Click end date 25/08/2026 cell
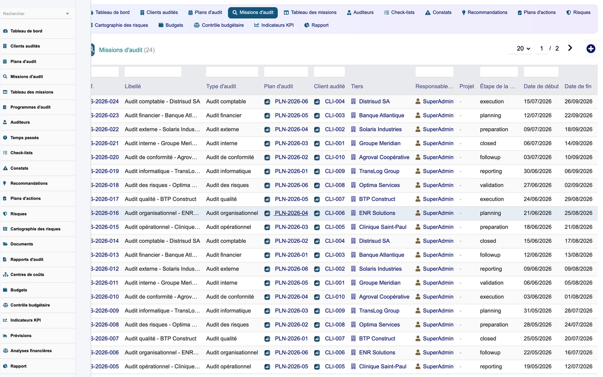Image resolution: width=603 pixels, height=377 pixels. point(578,213)
